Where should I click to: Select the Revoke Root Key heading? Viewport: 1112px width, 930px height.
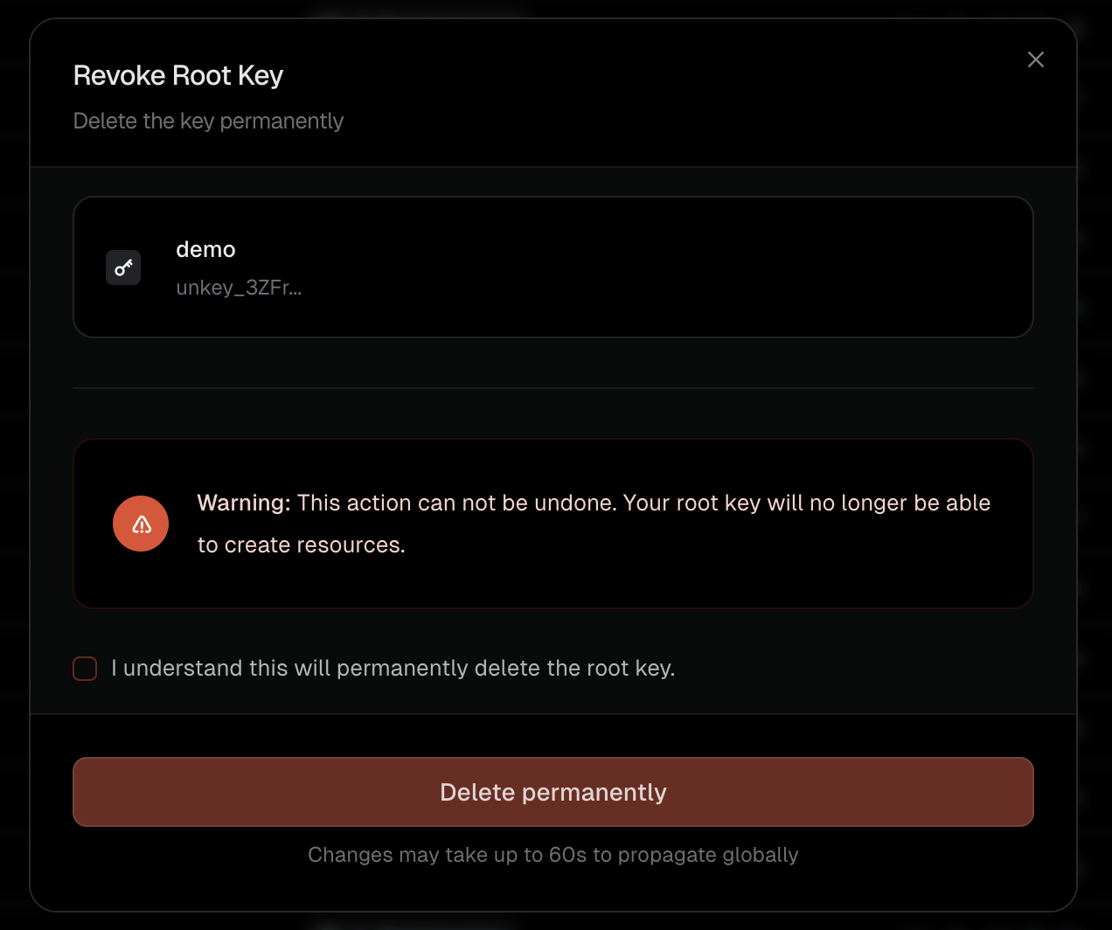[177, 75]
